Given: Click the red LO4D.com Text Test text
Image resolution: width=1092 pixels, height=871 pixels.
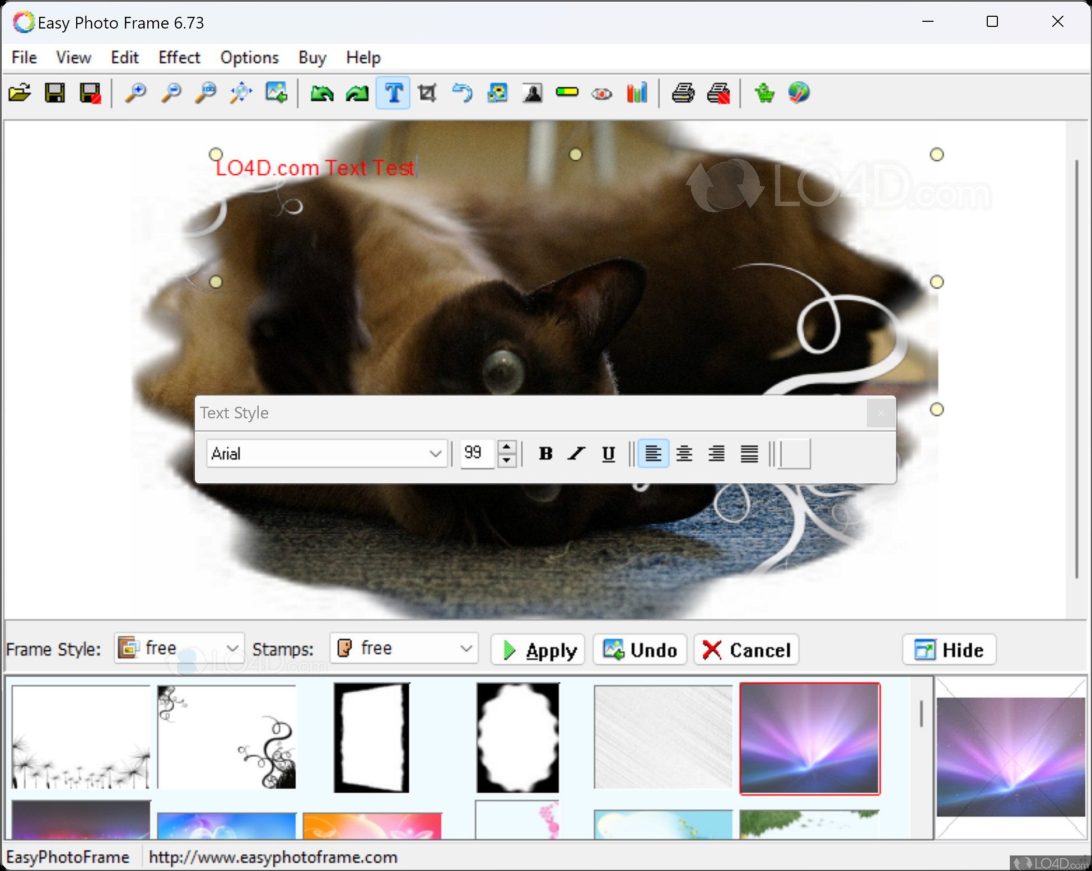Looking at the screenshot, I should point(315,167).
